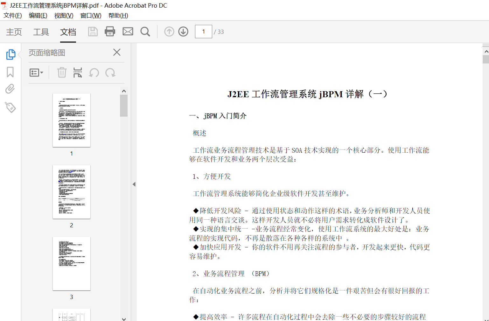
Task: Click the total page count /33
Action: [x=219, y=32]
